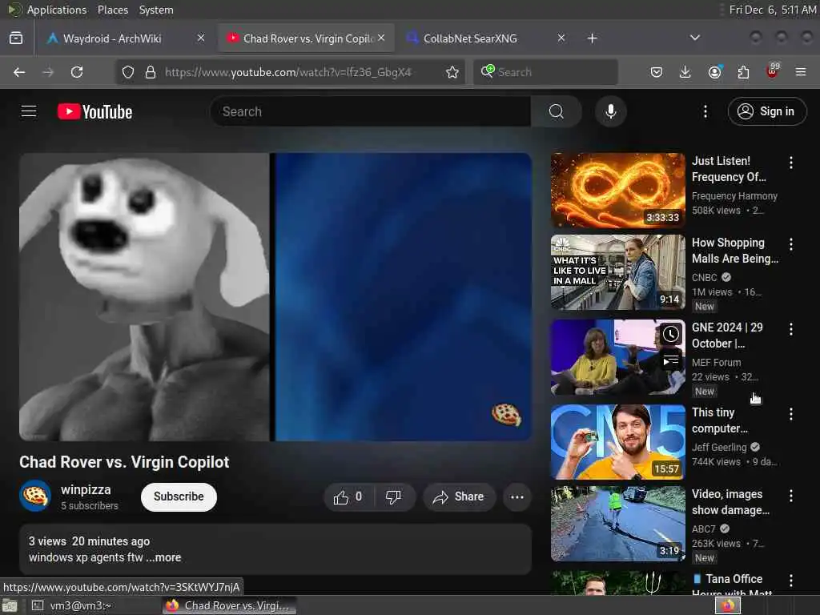Open the System menu

[x=156, y=10]
